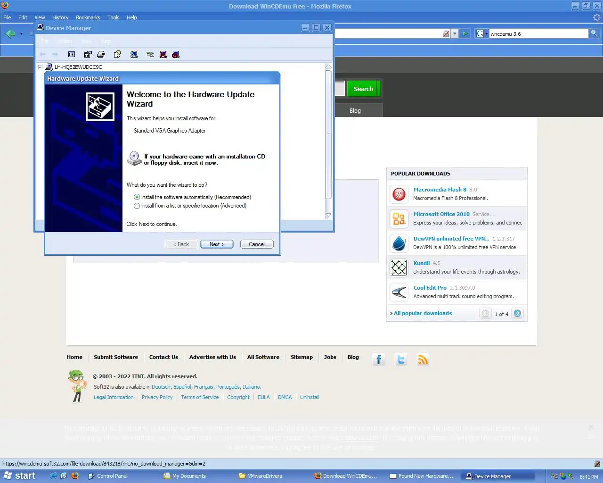
Task: Open Terms of Service link
Action: [200, 397]
